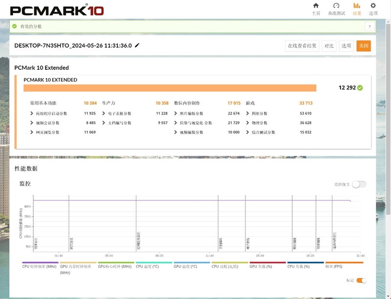Click the 在线查看结果 button
The image size is (391, 299).
pos(302,45)
